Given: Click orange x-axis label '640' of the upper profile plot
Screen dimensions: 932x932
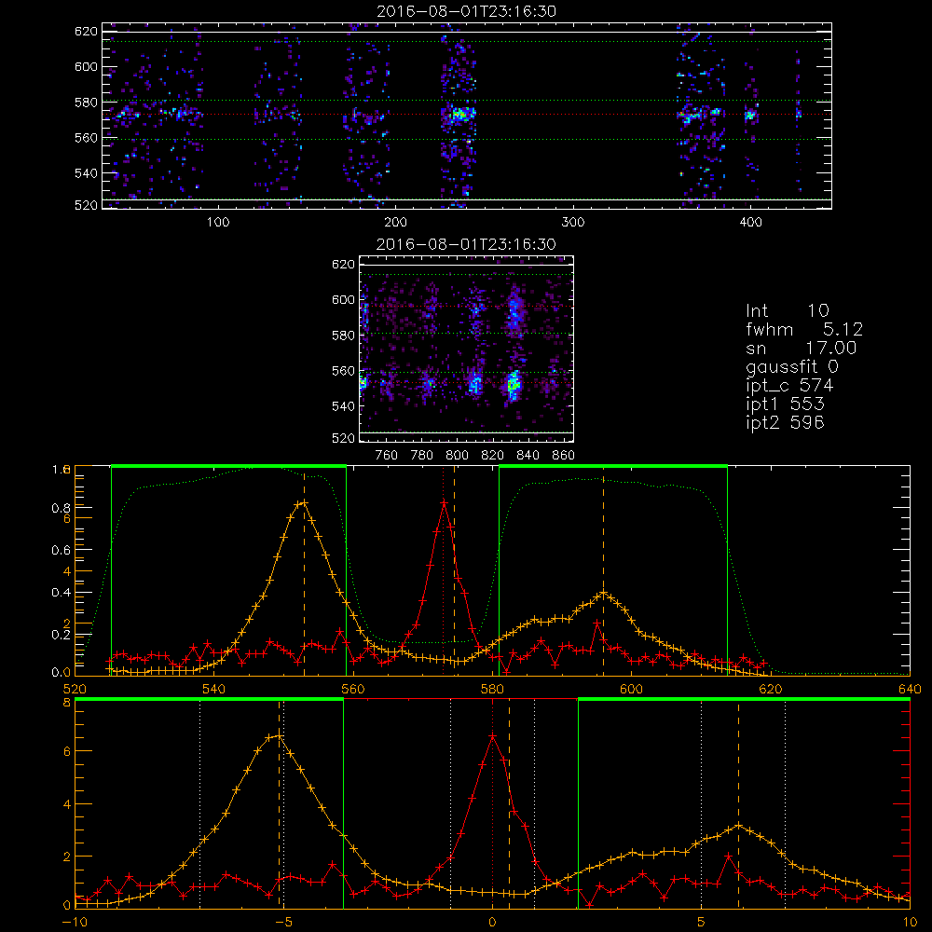Looking at the screenshot, I should 910,690.
